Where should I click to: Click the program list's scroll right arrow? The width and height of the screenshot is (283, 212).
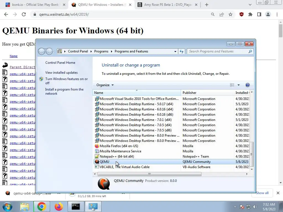tap(247, 174)
